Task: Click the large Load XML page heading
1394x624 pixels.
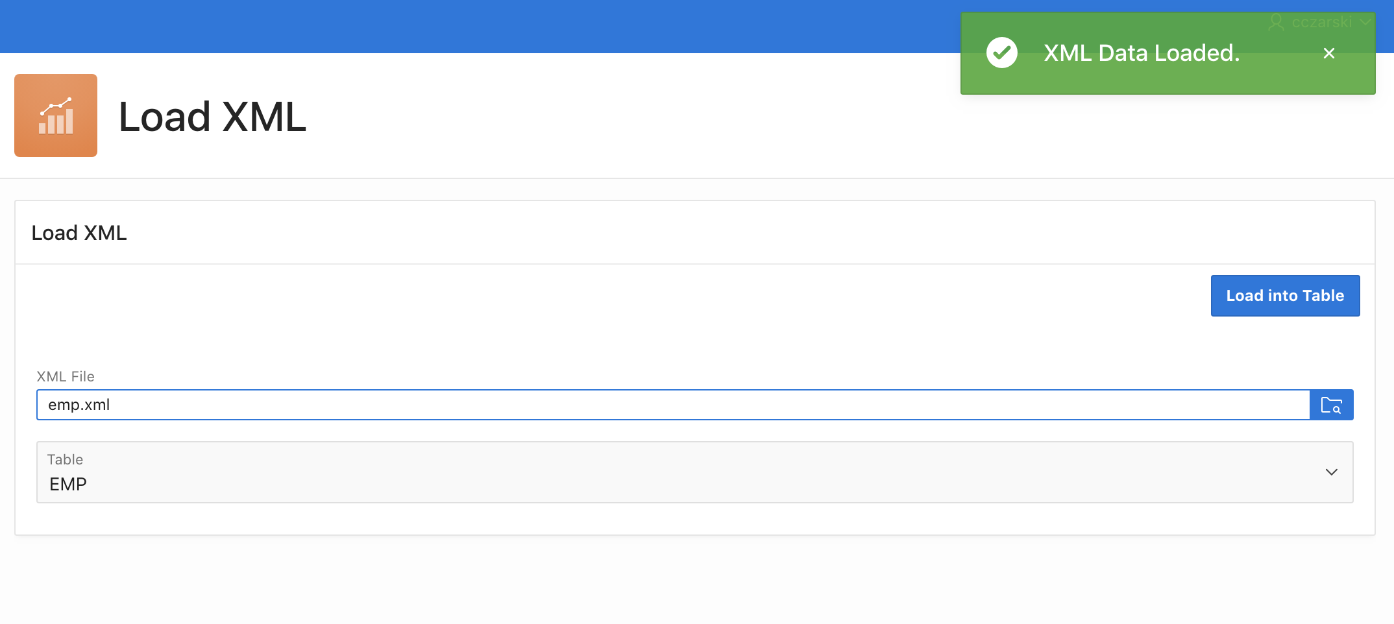Action: (212, 117)
